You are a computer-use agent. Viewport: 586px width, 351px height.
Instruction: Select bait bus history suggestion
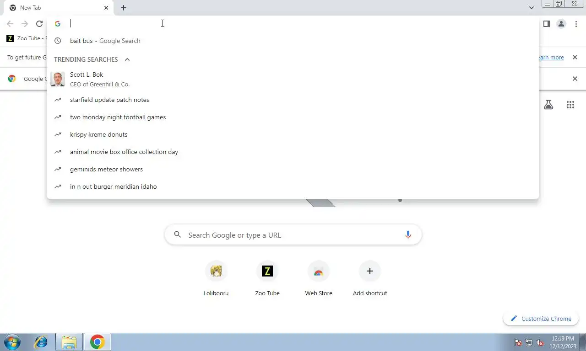pyautogui.click(x=293, y=41)
